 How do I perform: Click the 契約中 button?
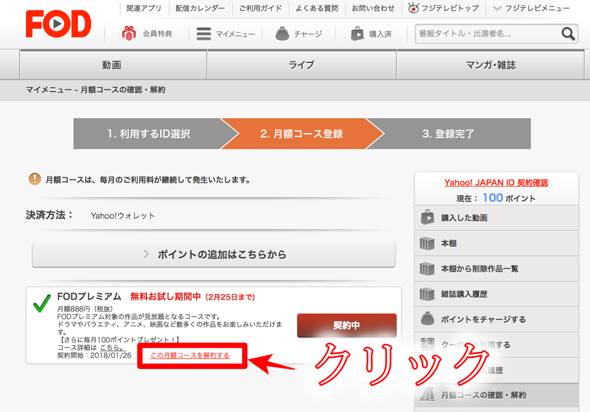(346, 325)
